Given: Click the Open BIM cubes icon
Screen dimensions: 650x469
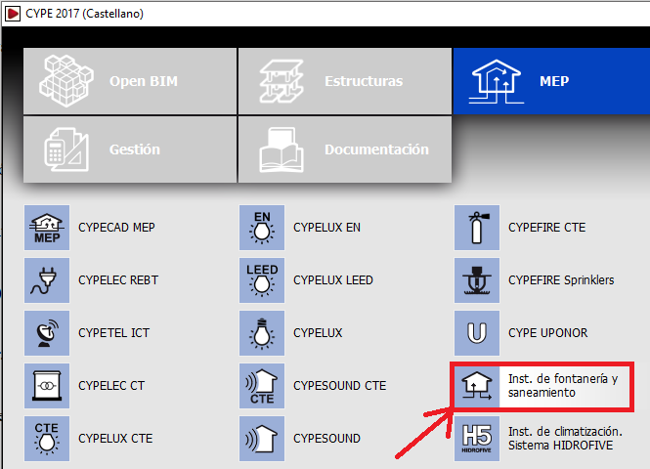Looking at the screenshot, I should point(66,81).
